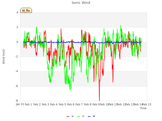The image size is (162, 121).
Task: Click the Feb 3 axis label
Action: click(45, 104)
